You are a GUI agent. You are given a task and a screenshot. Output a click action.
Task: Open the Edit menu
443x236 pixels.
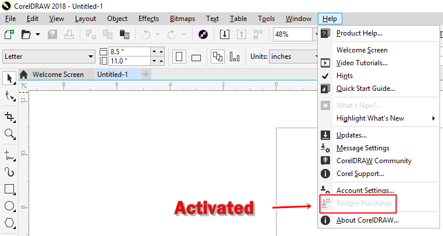click(x=33, y=19)
